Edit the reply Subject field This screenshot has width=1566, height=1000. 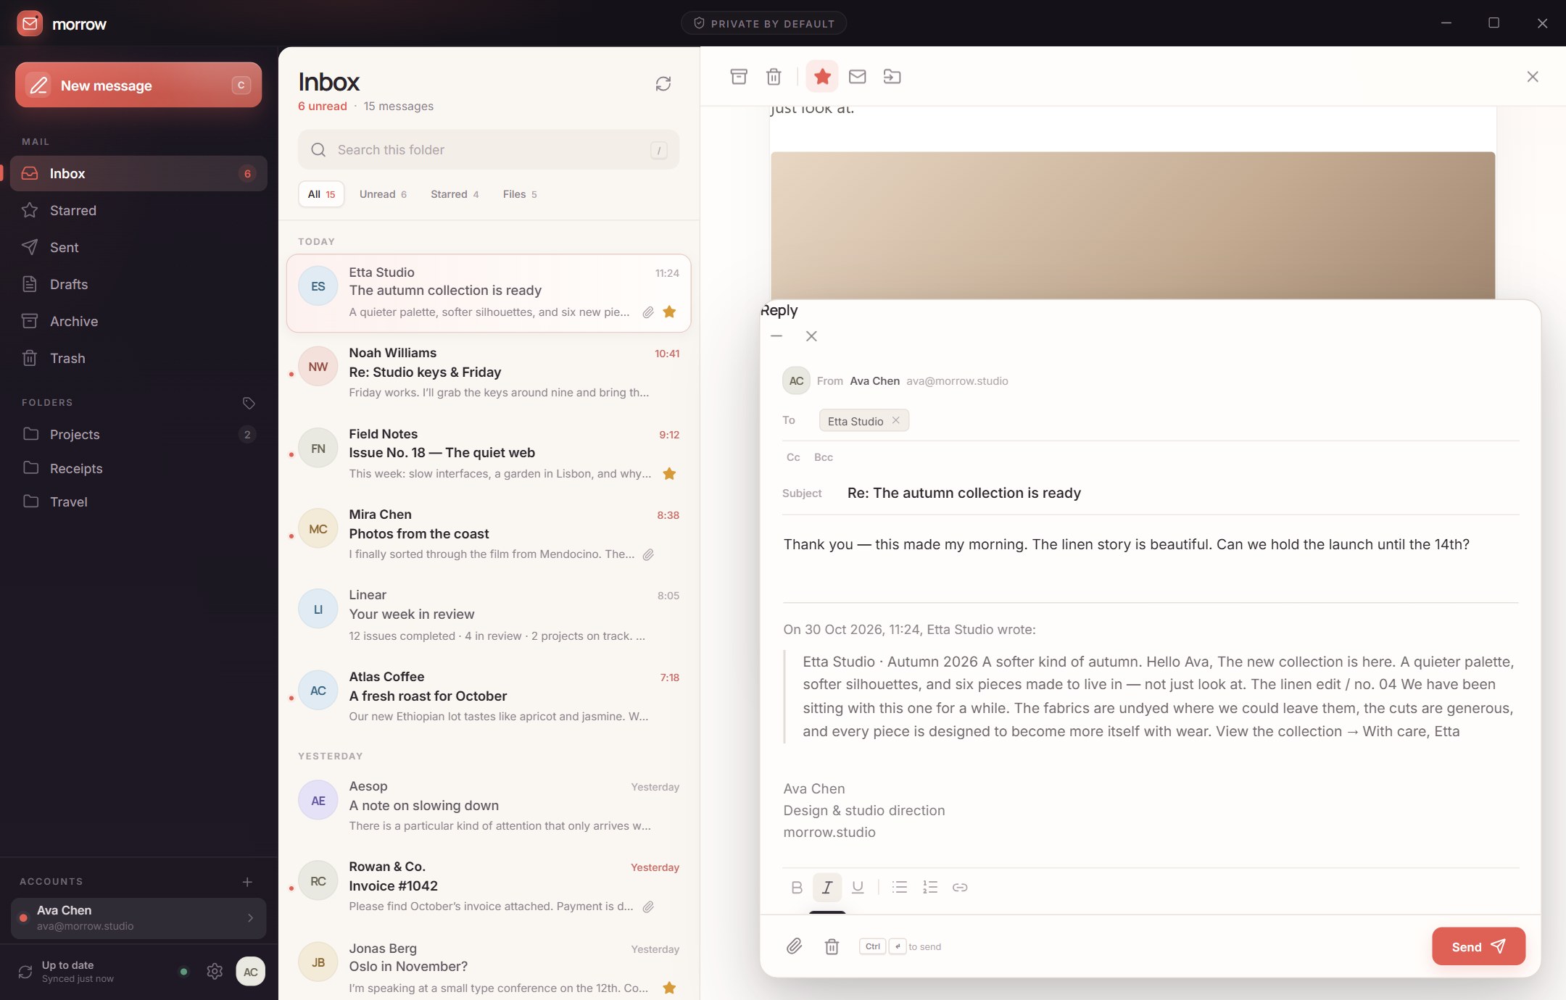tap(1182, 493)
